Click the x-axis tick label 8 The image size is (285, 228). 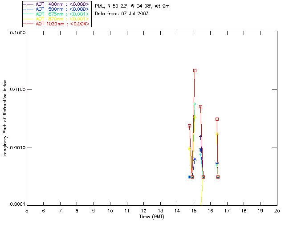(77, 211)
